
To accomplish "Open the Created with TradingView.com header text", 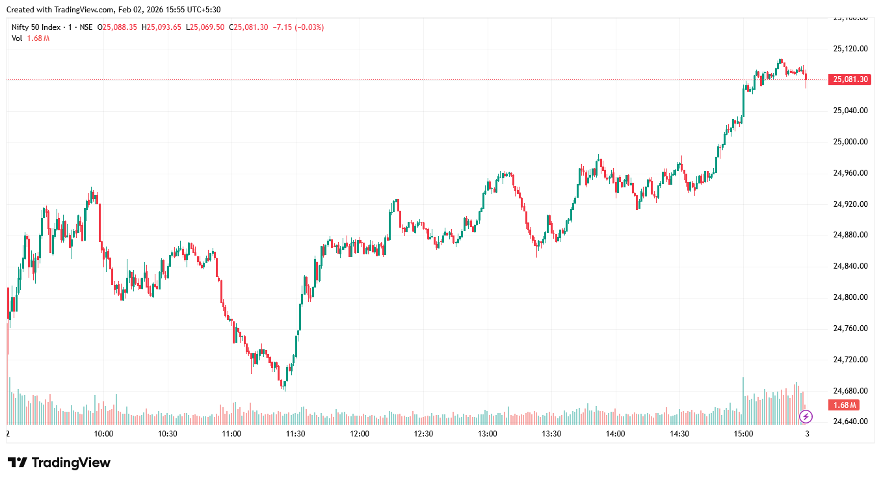I will pyautogui.click(x=60, y=10).
